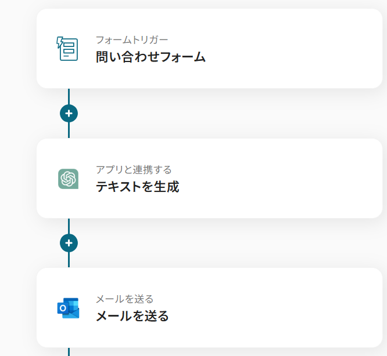This screenshot has width=387, height=356.
Task: Add step below テキストを生成 with plus
Action: 69,243
